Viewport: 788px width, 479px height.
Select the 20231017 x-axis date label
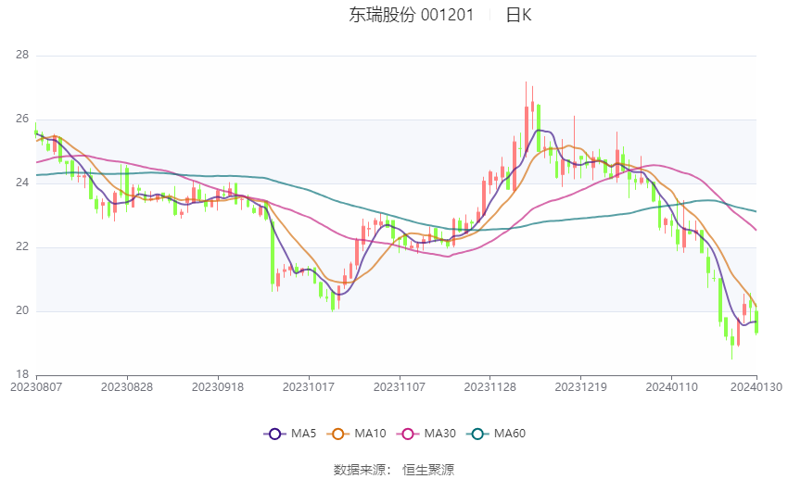(309, 387)
